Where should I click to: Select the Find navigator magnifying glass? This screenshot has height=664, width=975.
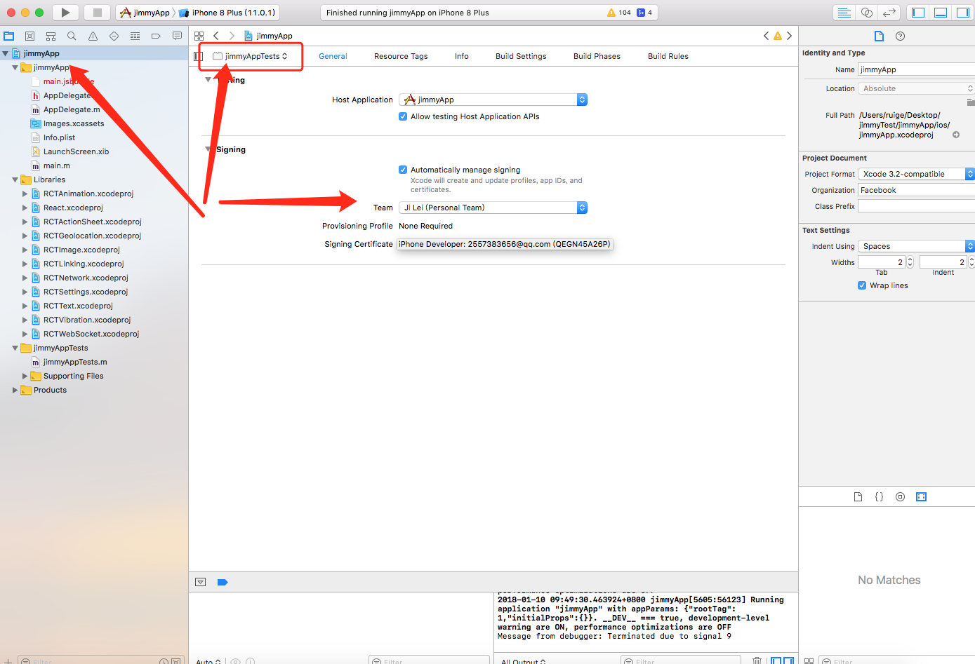[x=71, y=36]
